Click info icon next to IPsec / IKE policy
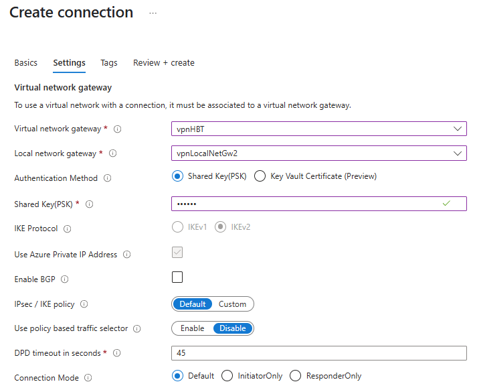 84,304
